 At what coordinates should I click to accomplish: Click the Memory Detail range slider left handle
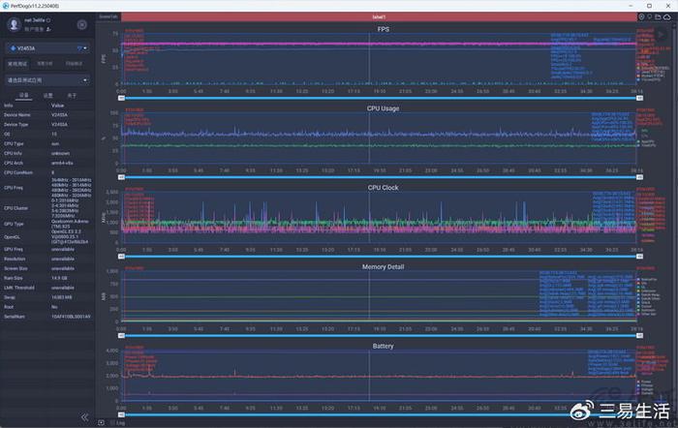click(121, 335)
